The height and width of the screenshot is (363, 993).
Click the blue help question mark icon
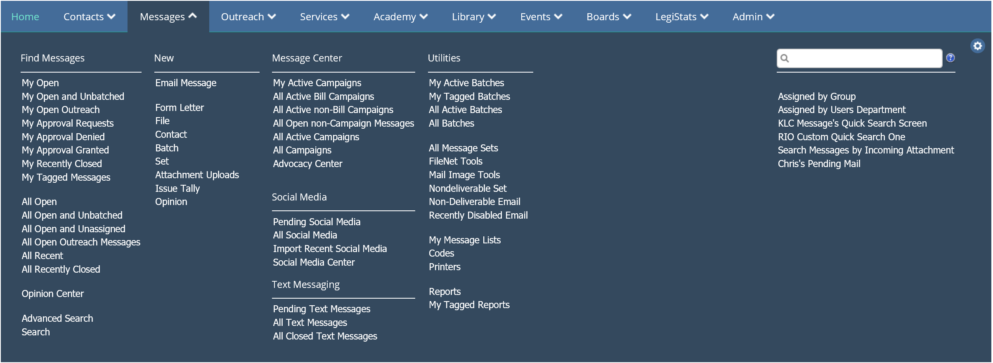(950, 58)
